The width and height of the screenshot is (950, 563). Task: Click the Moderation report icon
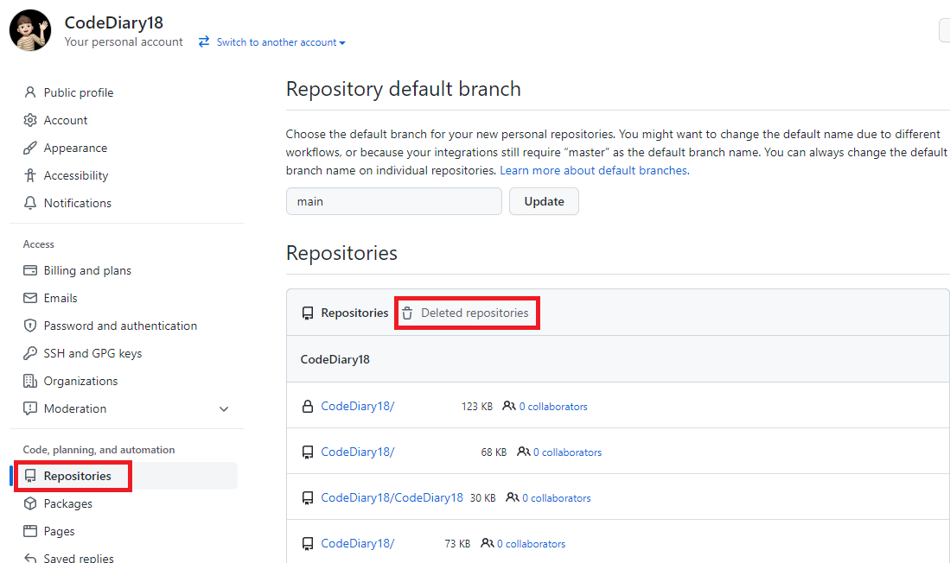coord(29,408)
